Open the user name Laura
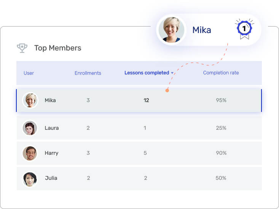Screen dimensions: 279x209 click(52, 128)
